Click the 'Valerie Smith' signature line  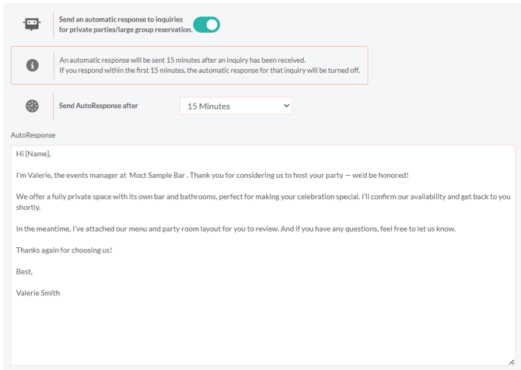[x=38, y=293]
